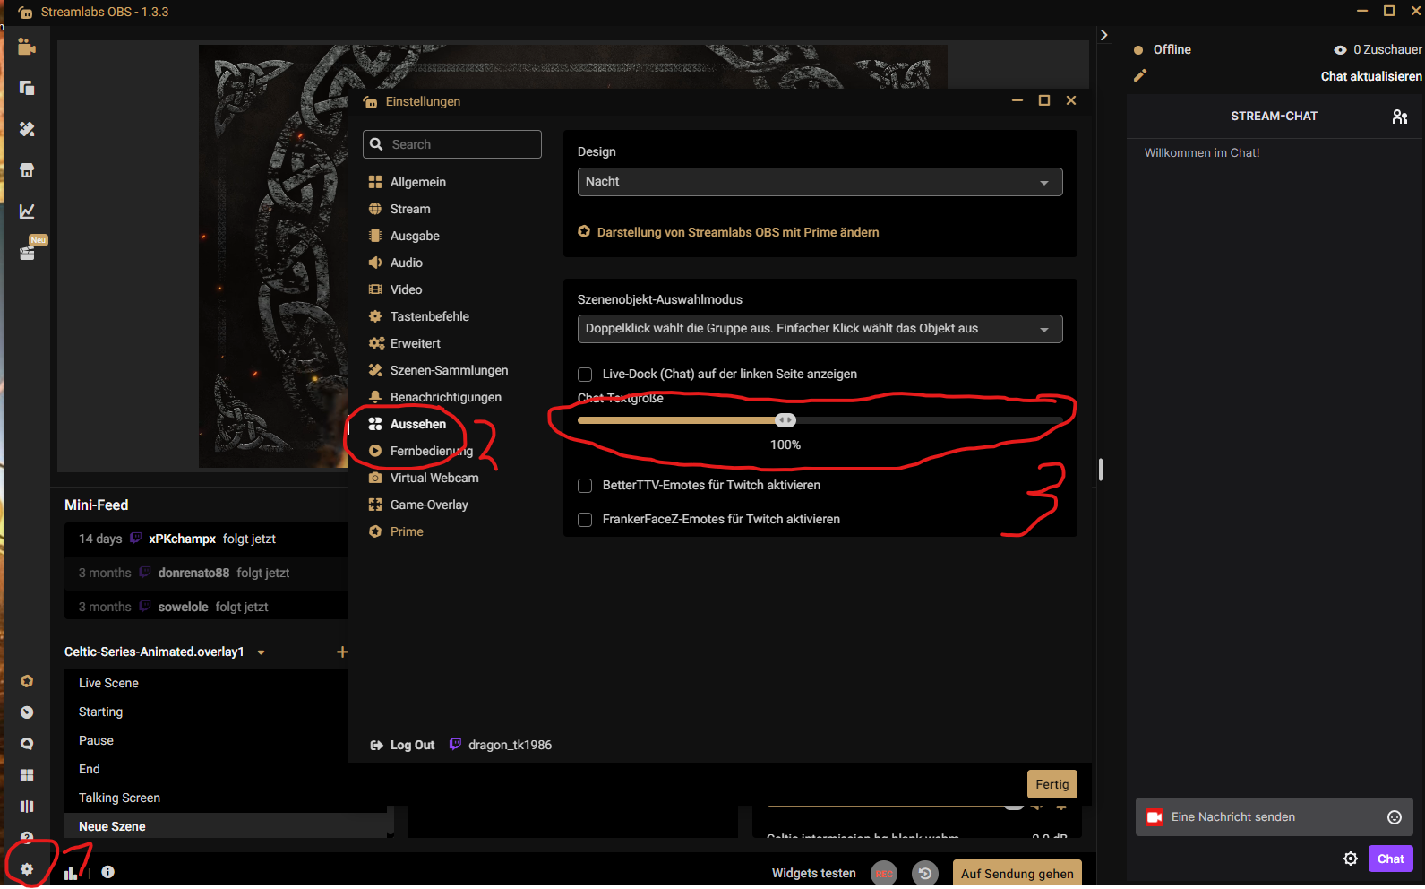This screenshot has width=1425, height=889.
Task: Open the Stream-Chat community users icon
Action: (x=1399, y=117)
